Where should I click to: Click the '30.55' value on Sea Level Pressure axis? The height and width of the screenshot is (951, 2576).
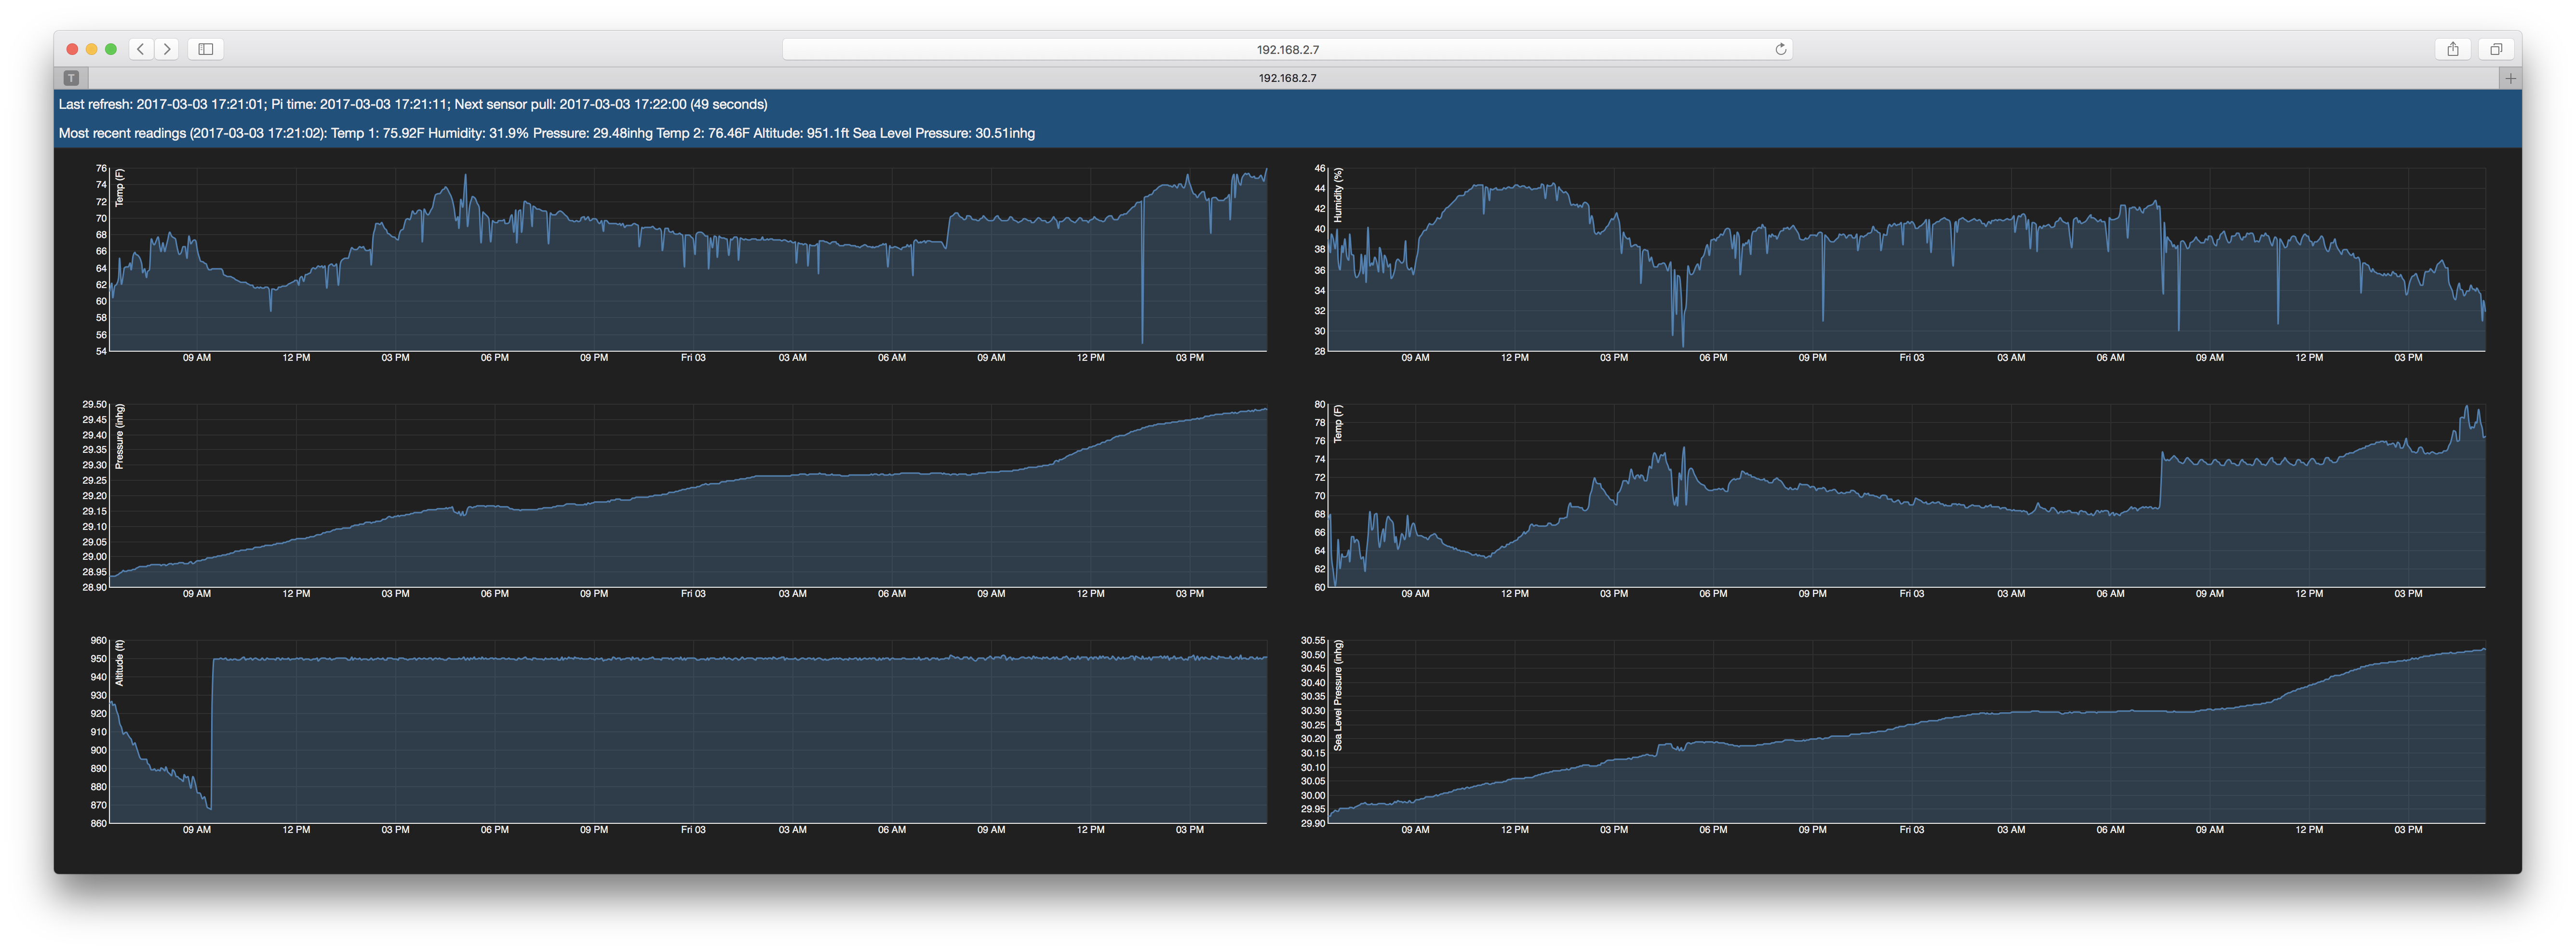[x=1313, y=640]
